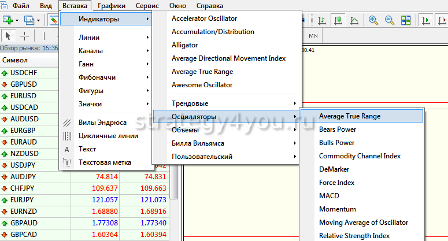Viewport: 448px width, 241px height.
Task: Toggle the arrow cursor tool
Action: pos(8,36)
